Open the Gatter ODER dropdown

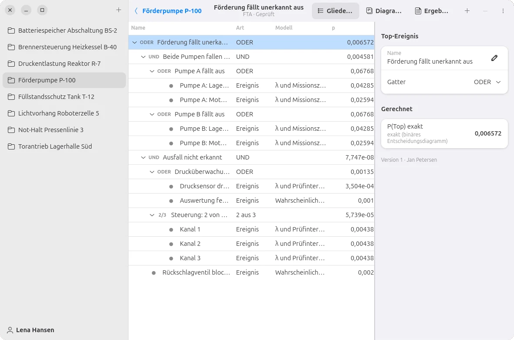pyautogui.click(x=487, y=82)
